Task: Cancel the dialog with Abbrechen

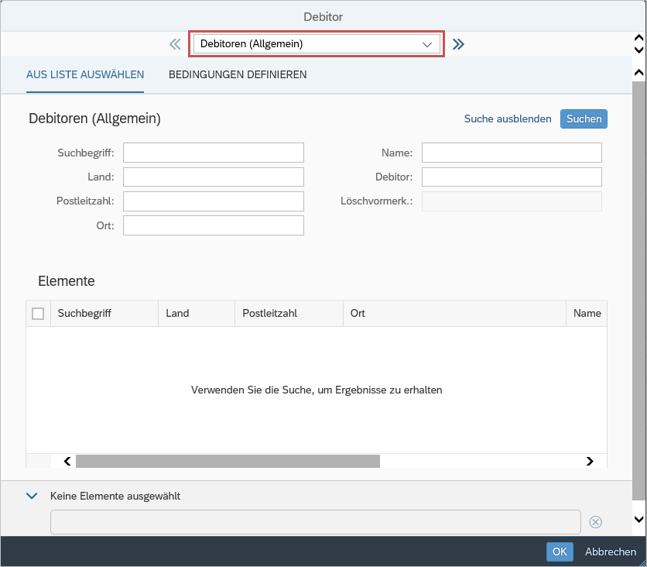Action: (x=611, y=552)
